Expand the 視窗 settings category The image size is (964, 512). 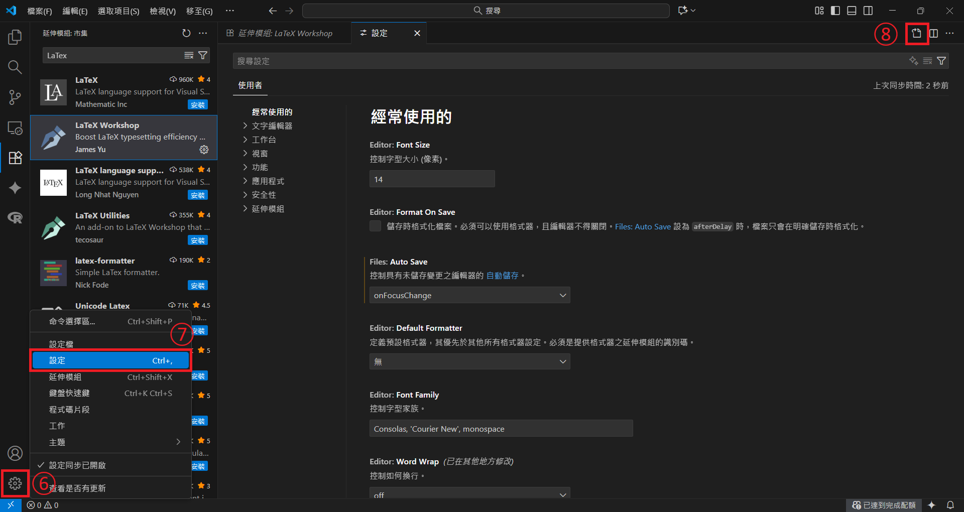260,154
